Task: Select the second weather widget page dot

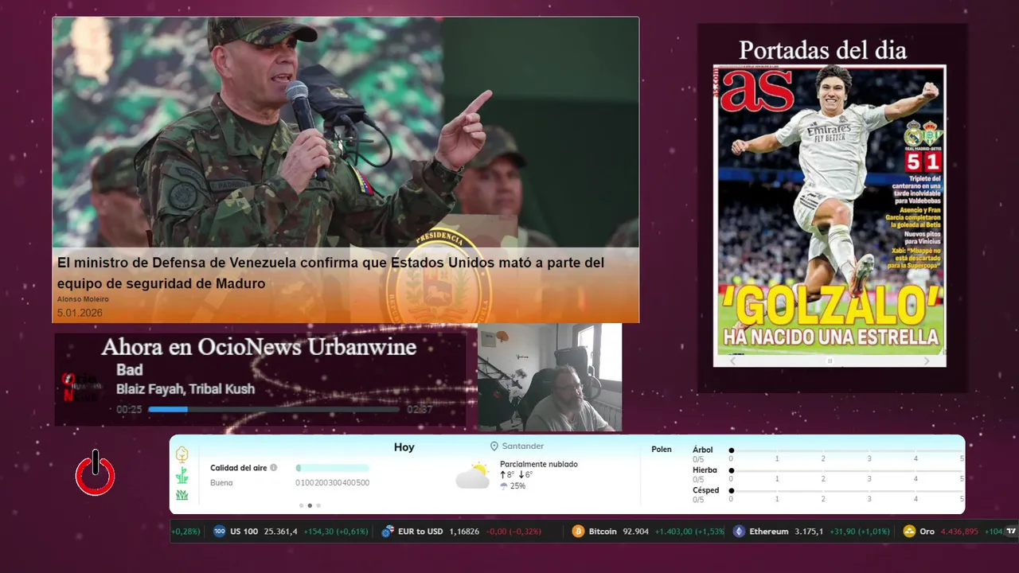Action: [x=310, y=505]
